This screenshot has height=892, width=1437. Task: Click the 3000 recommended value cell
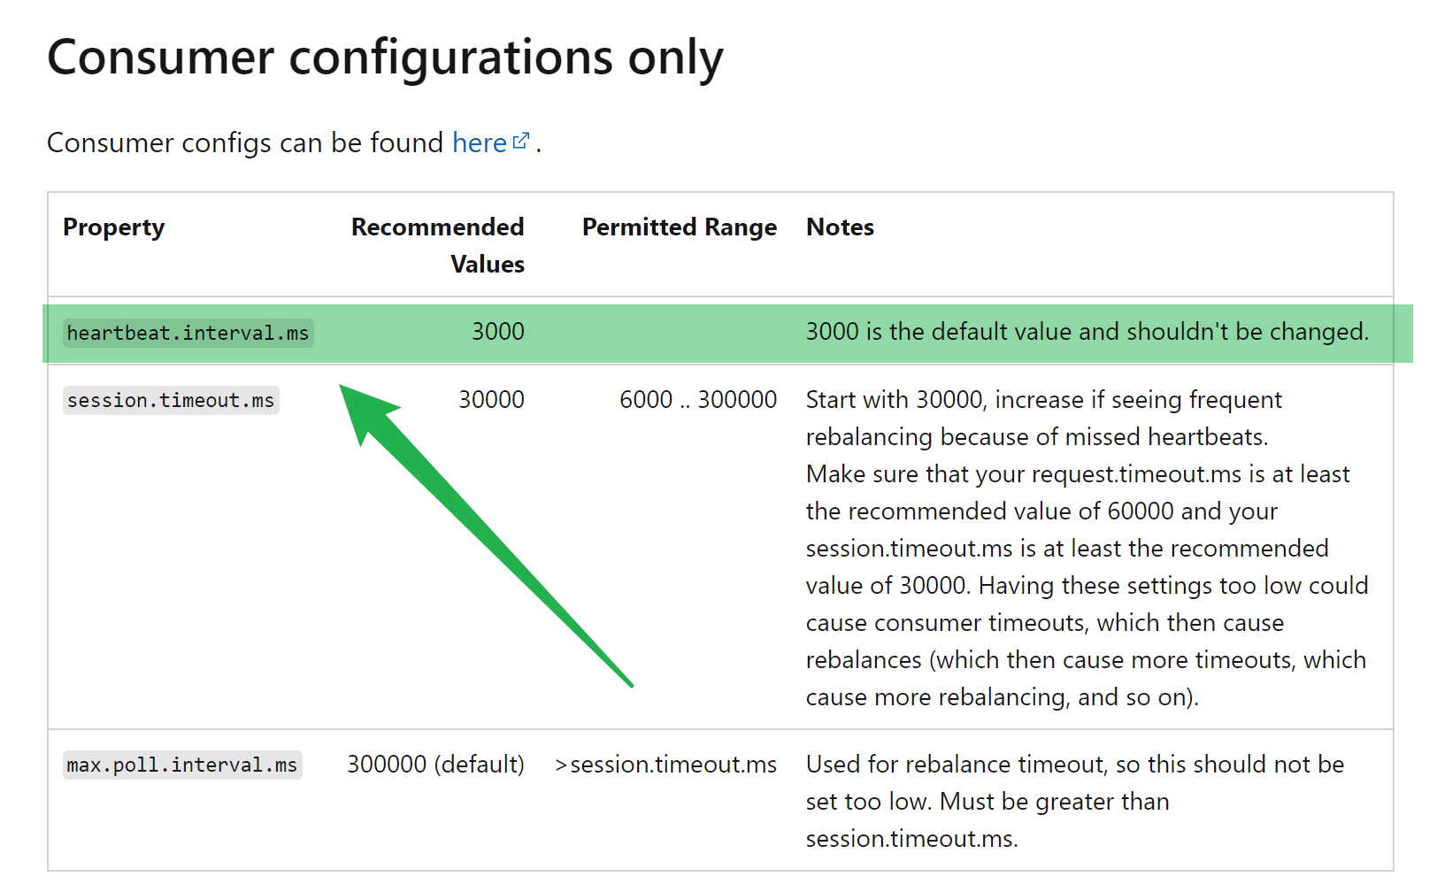(x=497, y=332)
